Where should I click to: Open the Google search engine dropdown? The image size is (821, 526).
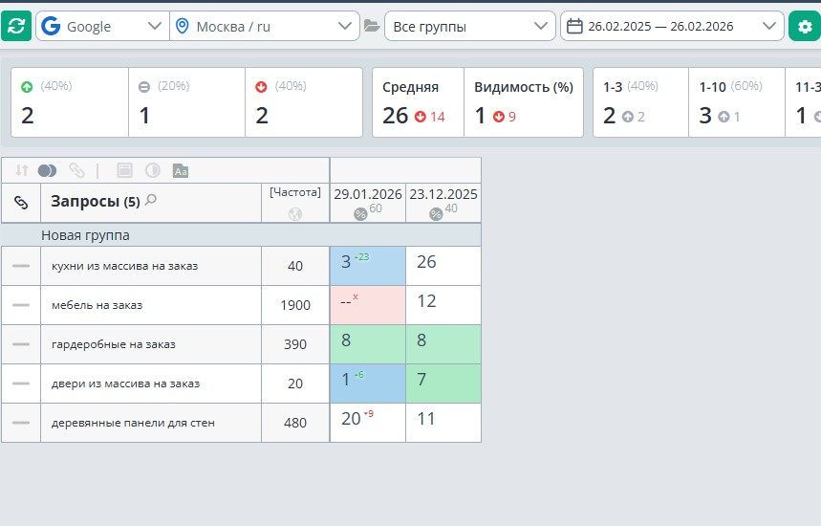(102, 26)
